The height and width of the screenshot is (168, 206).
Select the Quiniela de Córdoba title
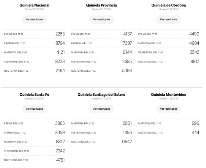point(168,5)
